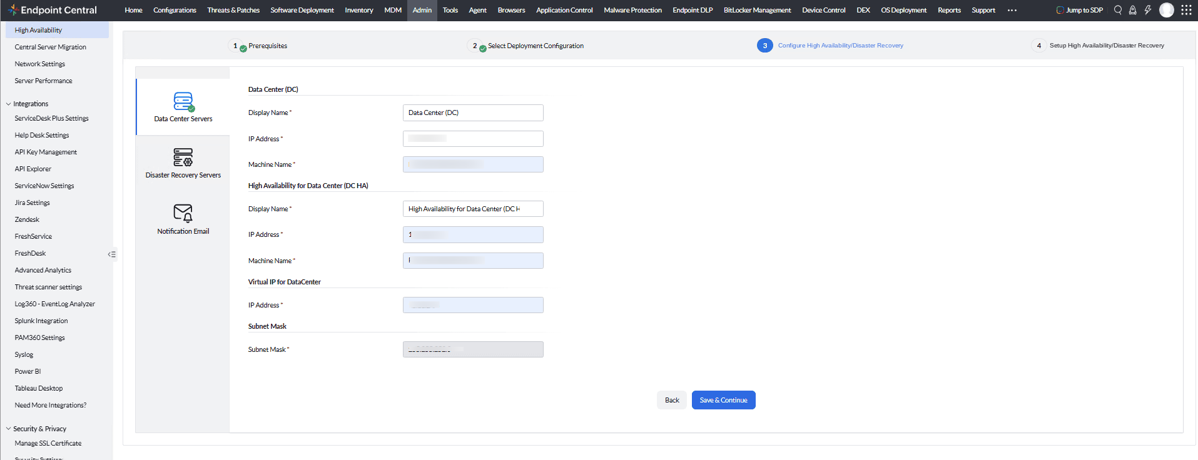The height and width of the screenshot is (460, 1198).
Task: Open the Software Deployment menu
Action: tap(302, 10)
